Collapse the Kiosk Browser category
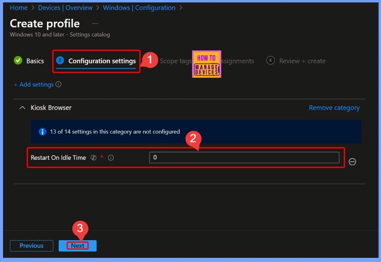Viewport: 381px width, 262px height. [22, 108]
